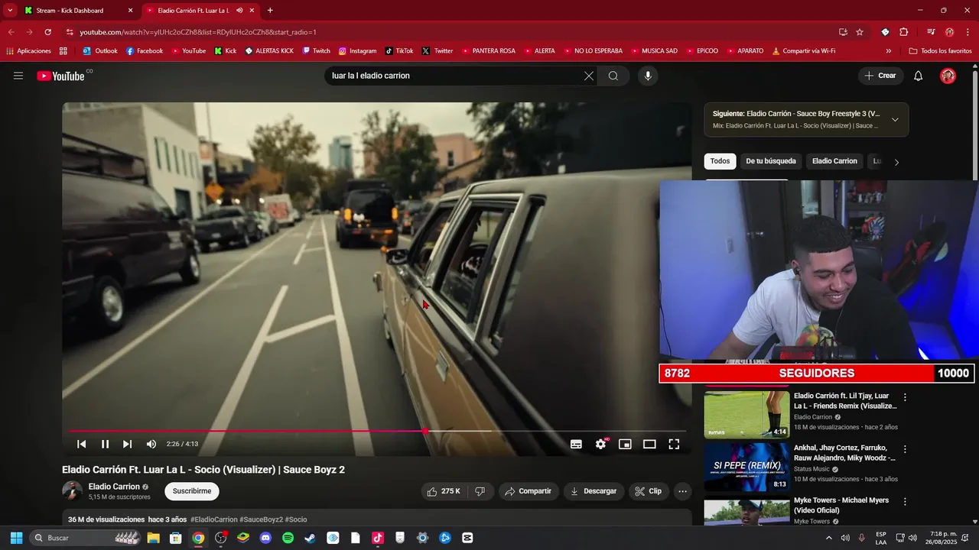979x550 pixels.
Task: Skip to next video in player
Action: [128, 444]
